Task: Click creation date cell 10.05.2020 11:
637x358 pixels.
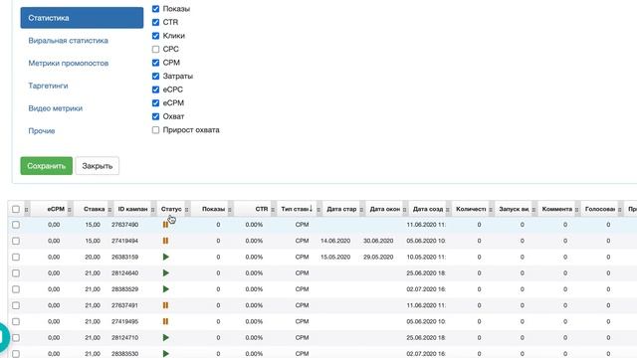Action: click(x=426, y=257)
